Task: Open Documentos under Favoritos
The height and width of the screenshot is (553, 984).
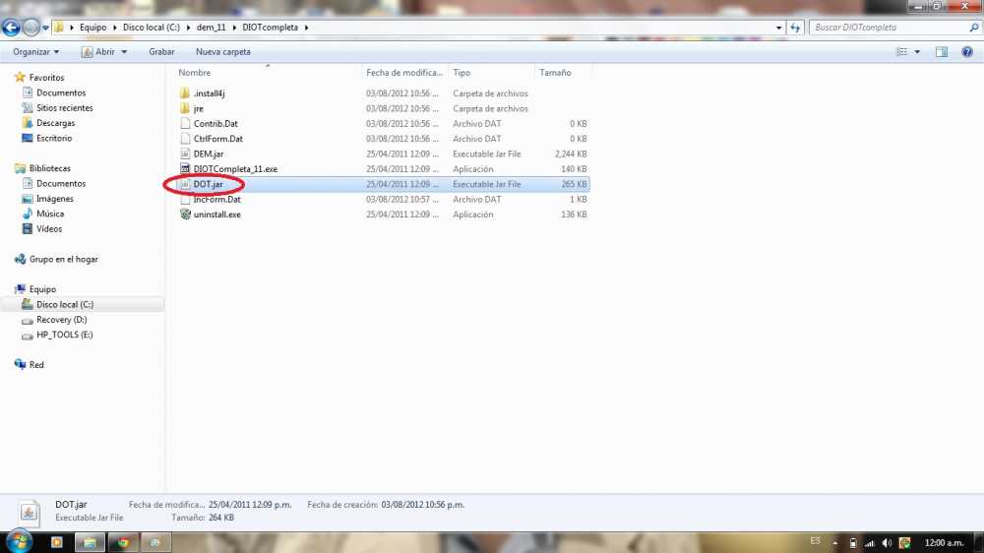Action: coord(61,92)
